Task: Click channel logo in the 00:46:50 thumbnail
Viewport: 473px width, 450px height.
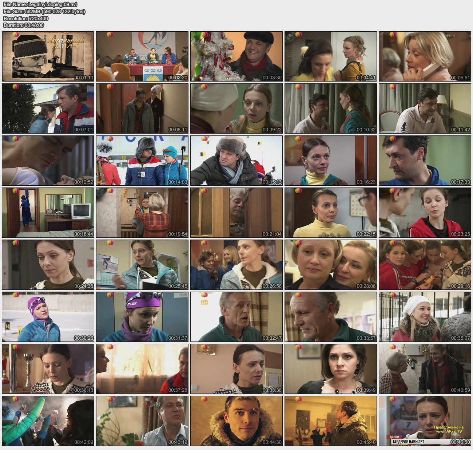Action: (x=392, y=399)
